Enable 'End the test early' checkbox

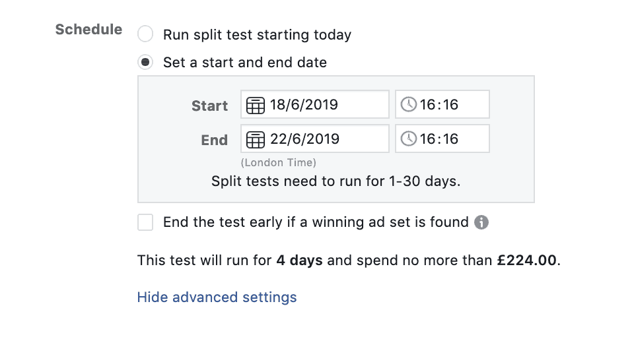pyautogui.click(x=145, y=222)
